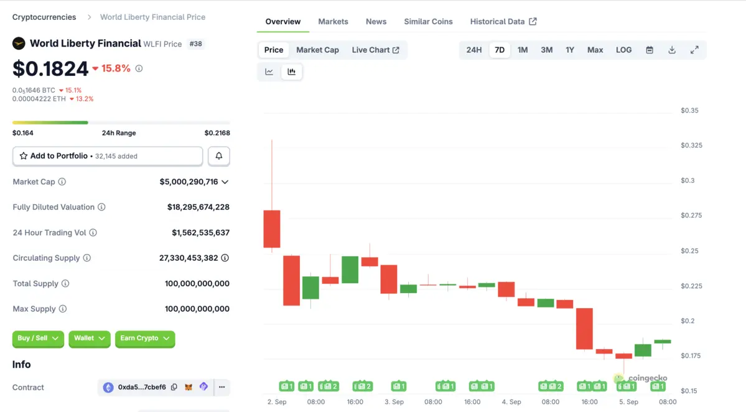
Task: Click the Market Cap info icon
Action: (x=62, y=182)
